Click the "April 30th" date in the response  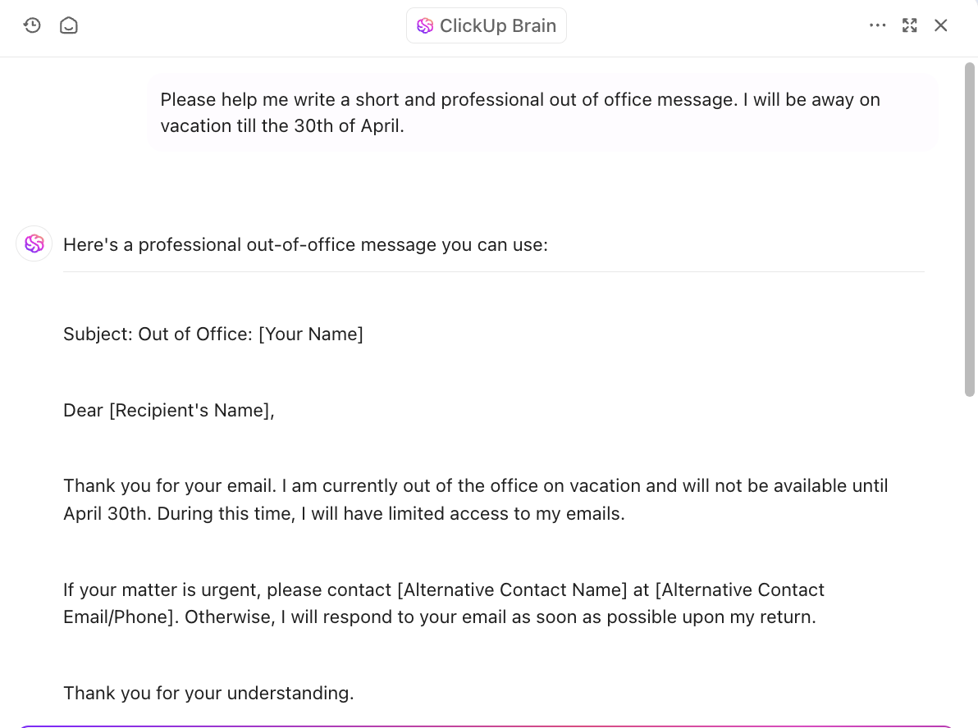[107, 513]
